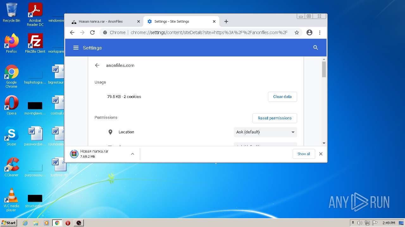405x227 pixels.
Task: Select the structurein... desktop file
Action: pos(35,201)
